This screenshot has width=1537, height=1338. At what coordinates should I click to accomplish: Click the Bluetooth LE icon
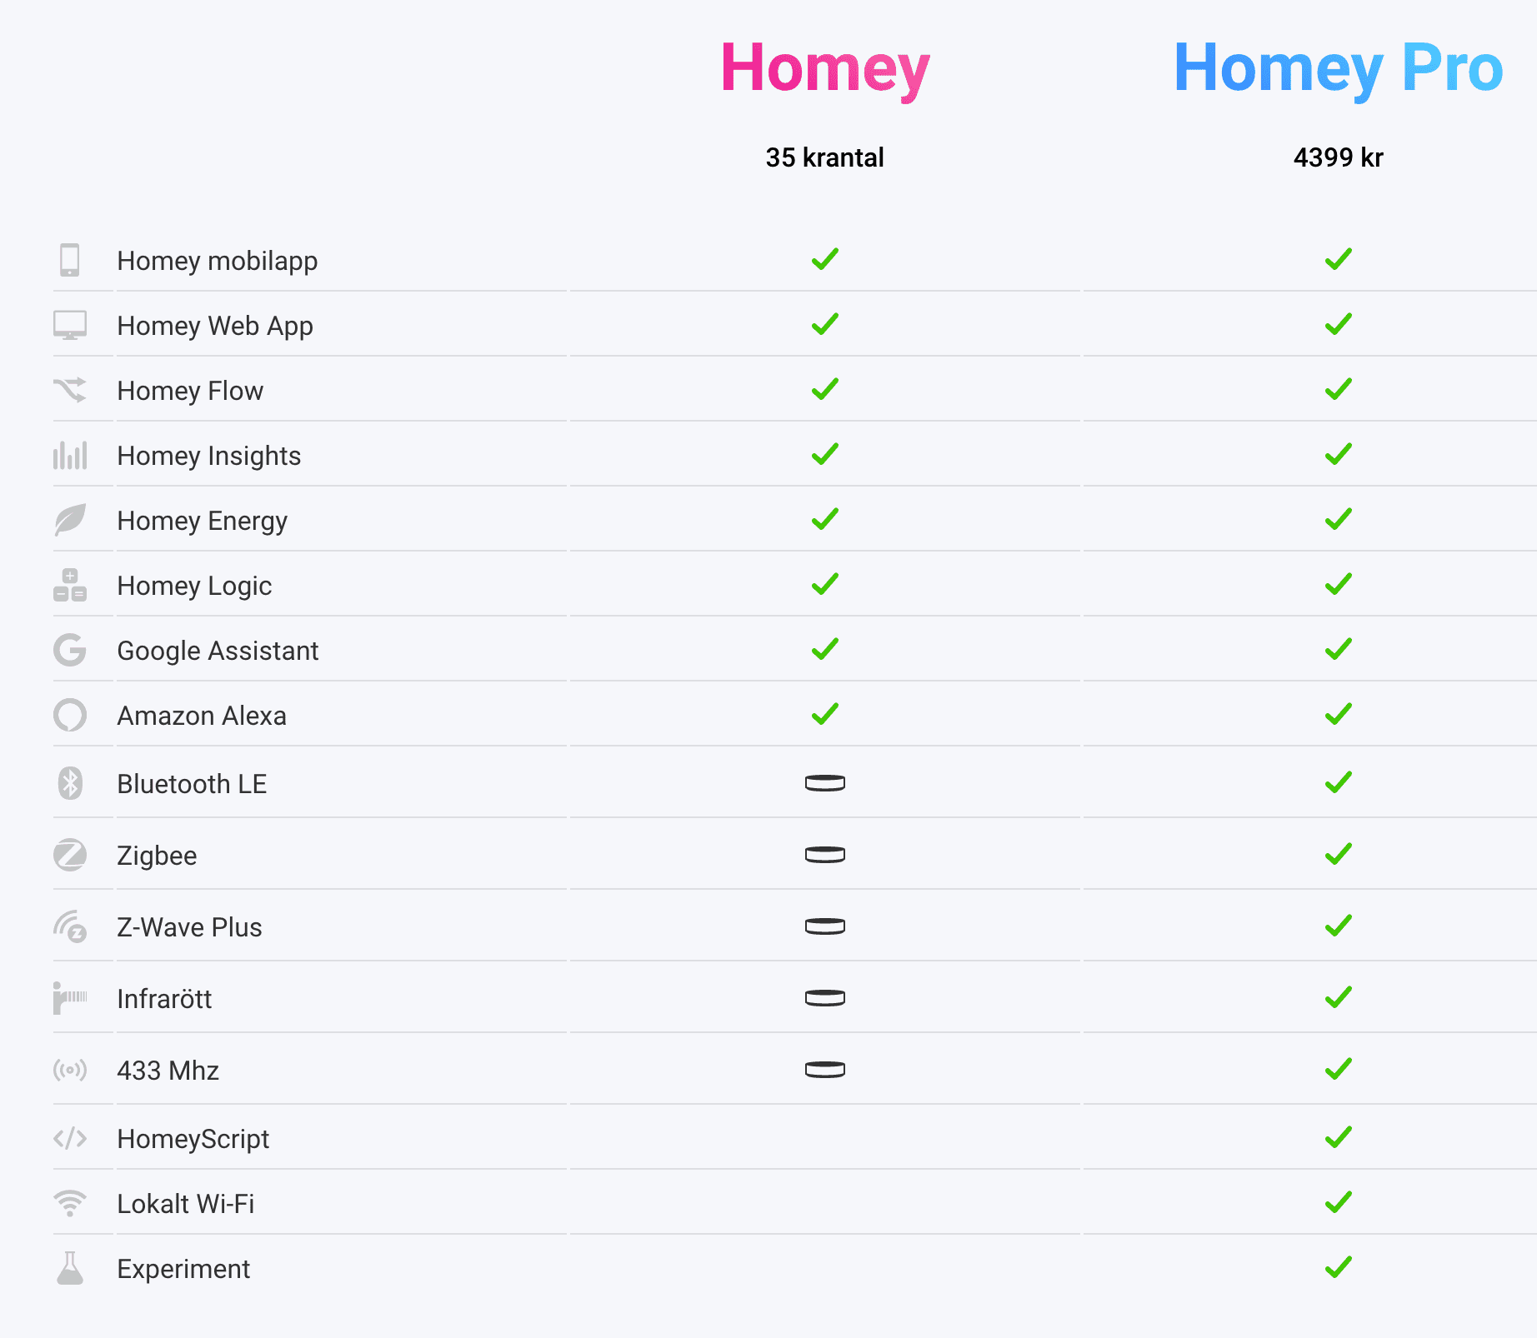(70, 783)
